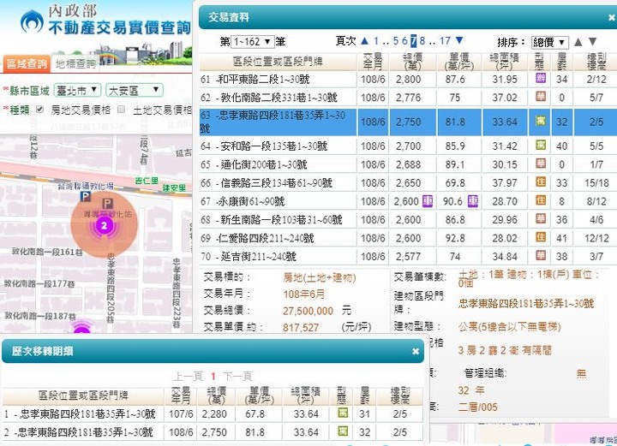This screenshot has height=446, width=617.
Task: Select row 68 新生南路一段103巷31~60號
Action: pyautogui.click(x=408, y=220)
